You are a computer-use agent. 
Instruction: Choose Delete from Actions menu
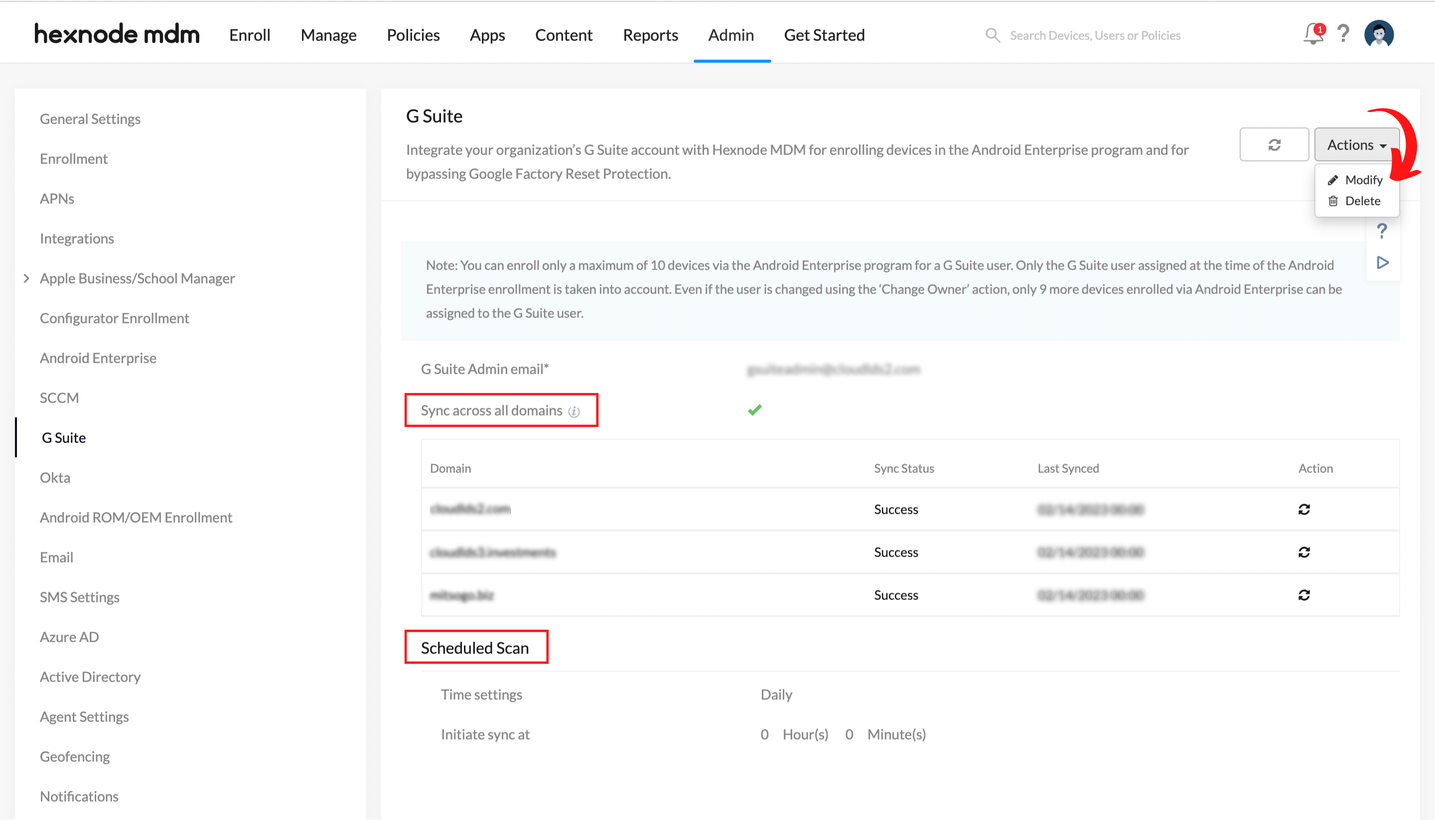coord(1354,201)
